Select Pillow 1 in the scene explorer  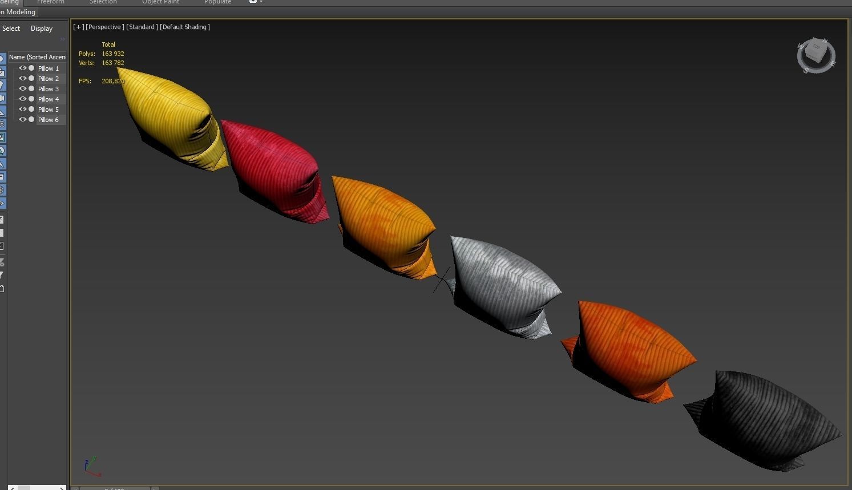tap(49, 68)
